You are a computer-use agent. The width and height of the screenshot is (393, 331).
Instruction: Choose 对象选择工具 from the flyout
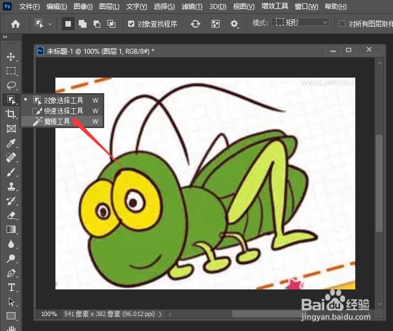[x=63, y=100]
